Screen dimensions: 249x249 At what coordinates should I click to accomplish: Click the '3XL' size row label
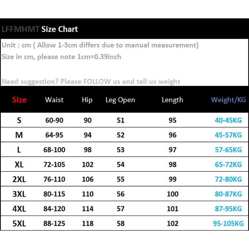click(19, 194)
